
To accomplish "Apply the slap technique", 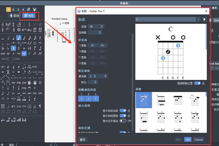I will point(19,83).
